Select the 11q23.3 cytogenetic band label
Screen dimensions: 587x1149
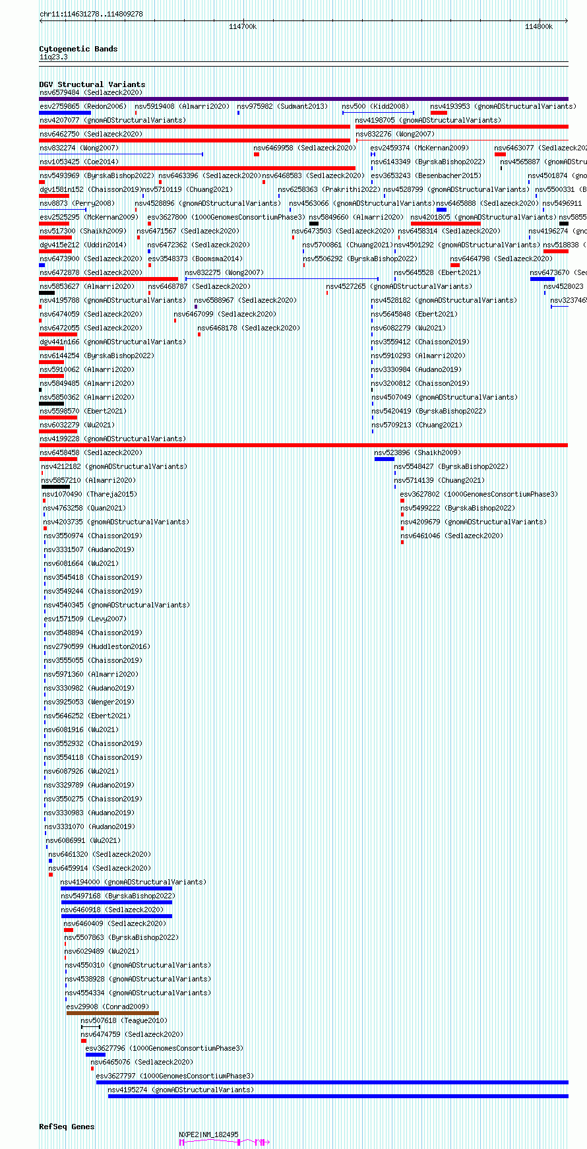53,57
